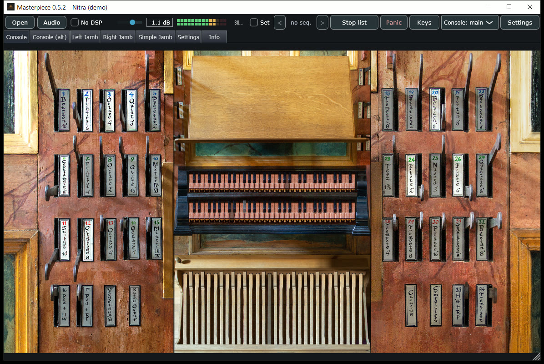Viewport: 544px width, 364px height.
Task: Activate the Trompete 8 stop numbered 18
Action: (x=388, y=110)
